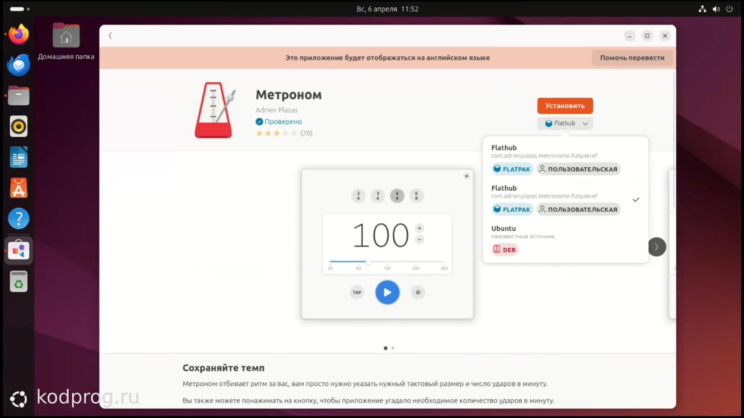The width and height of the screenshot is (744, 418).
Task: Click the Сохраняйте темп heading
Action: (224, 368)
